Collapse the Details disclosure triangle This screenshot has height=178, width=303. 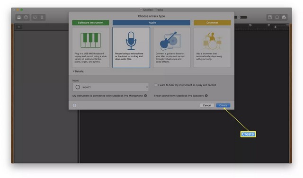coord(74,71)
